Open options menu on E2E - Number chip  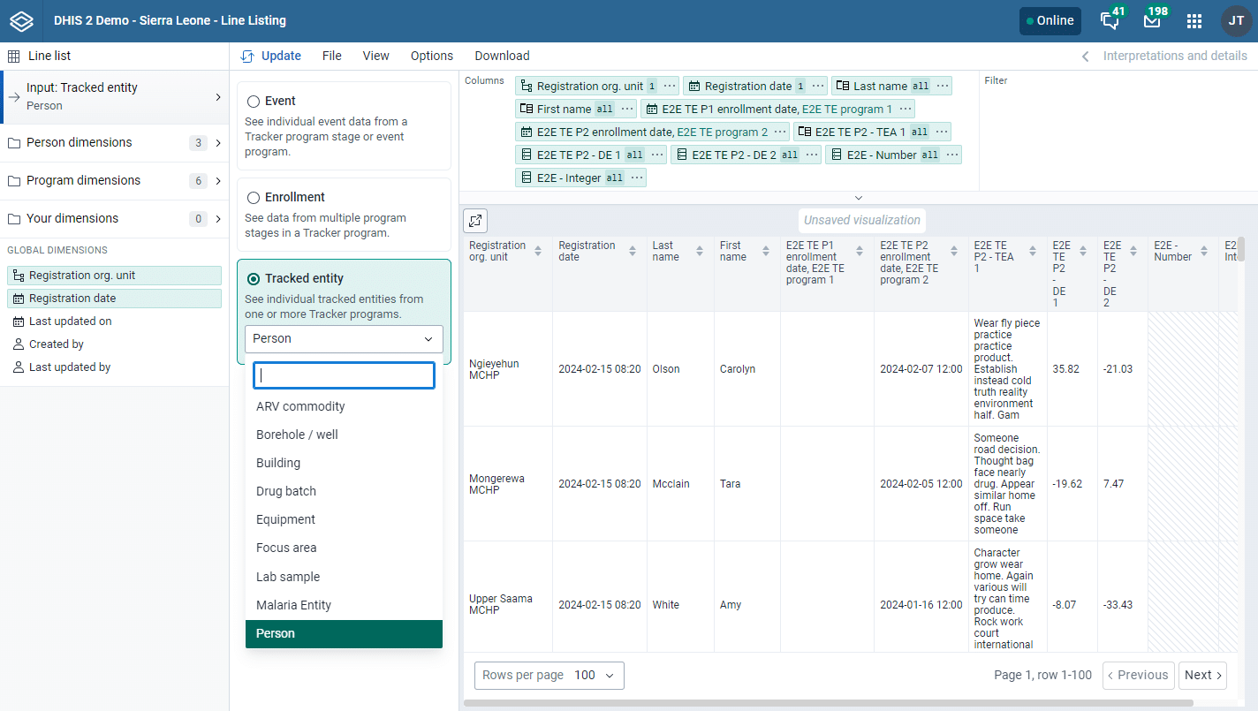[952, 155]
